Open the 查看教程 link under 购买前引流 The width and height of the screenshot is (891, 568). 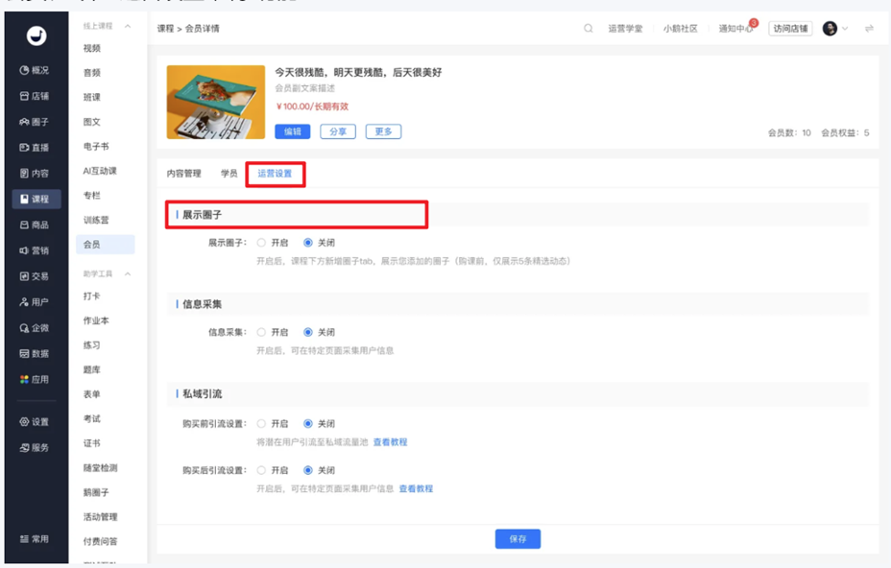(391, 442)
